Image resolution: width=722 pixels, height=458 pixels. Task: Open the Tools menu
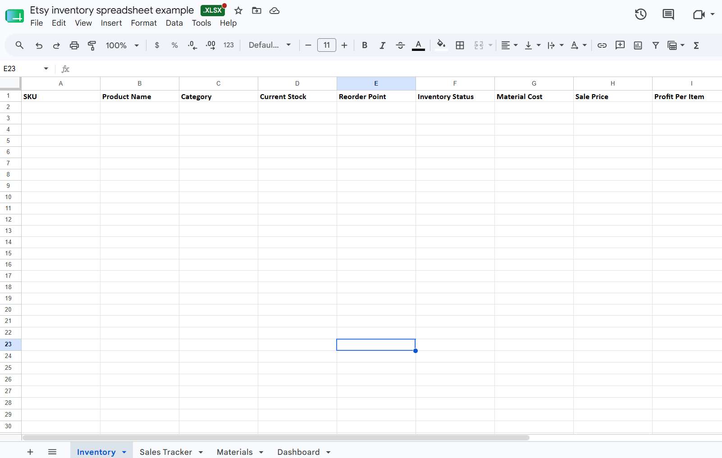coord(201,23)
